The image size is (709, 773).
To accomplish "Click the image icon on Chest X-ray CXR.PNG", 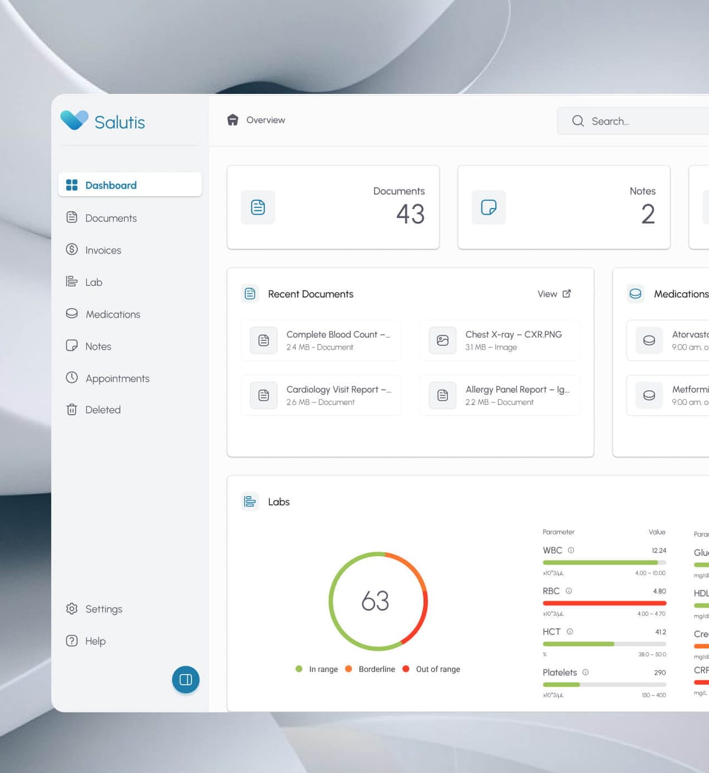I will click(x=442, y=340).
